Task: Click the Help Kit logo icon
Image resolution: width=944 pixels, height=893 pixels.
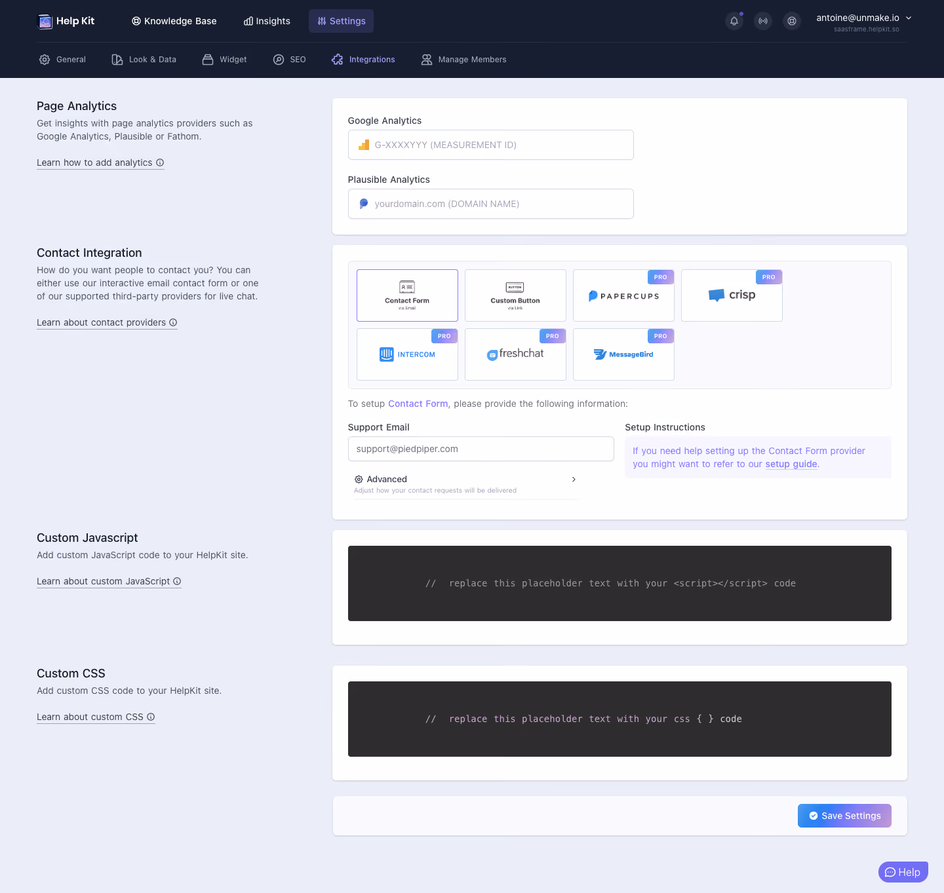Action: click(45, 22)
